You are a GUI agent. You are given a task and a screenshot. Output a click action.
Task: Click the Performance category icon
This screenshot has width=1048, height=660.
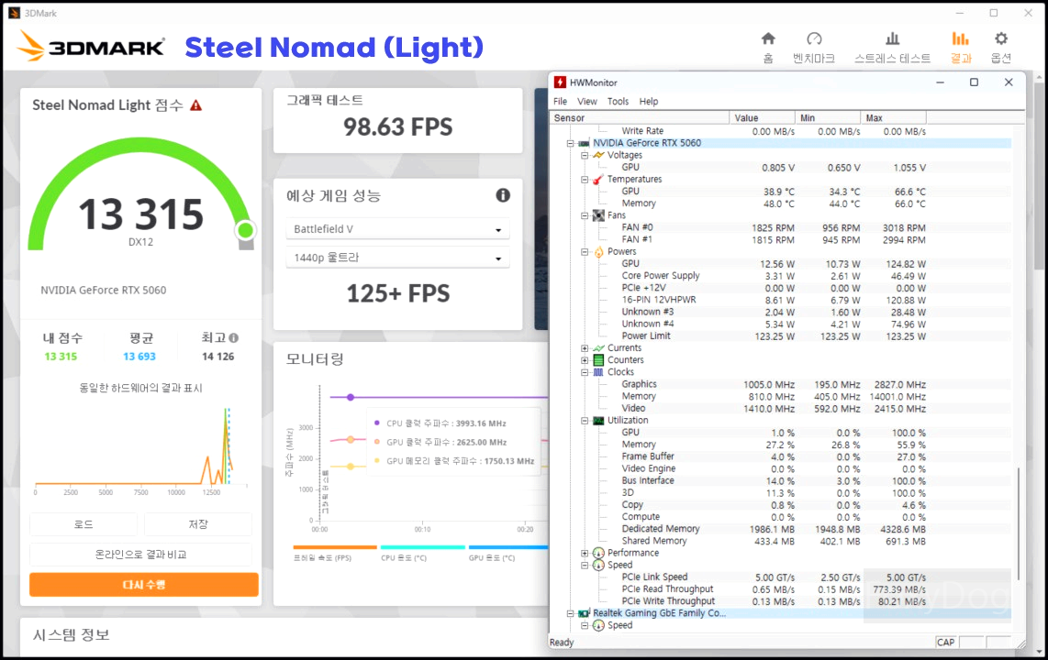coord(598,553)
